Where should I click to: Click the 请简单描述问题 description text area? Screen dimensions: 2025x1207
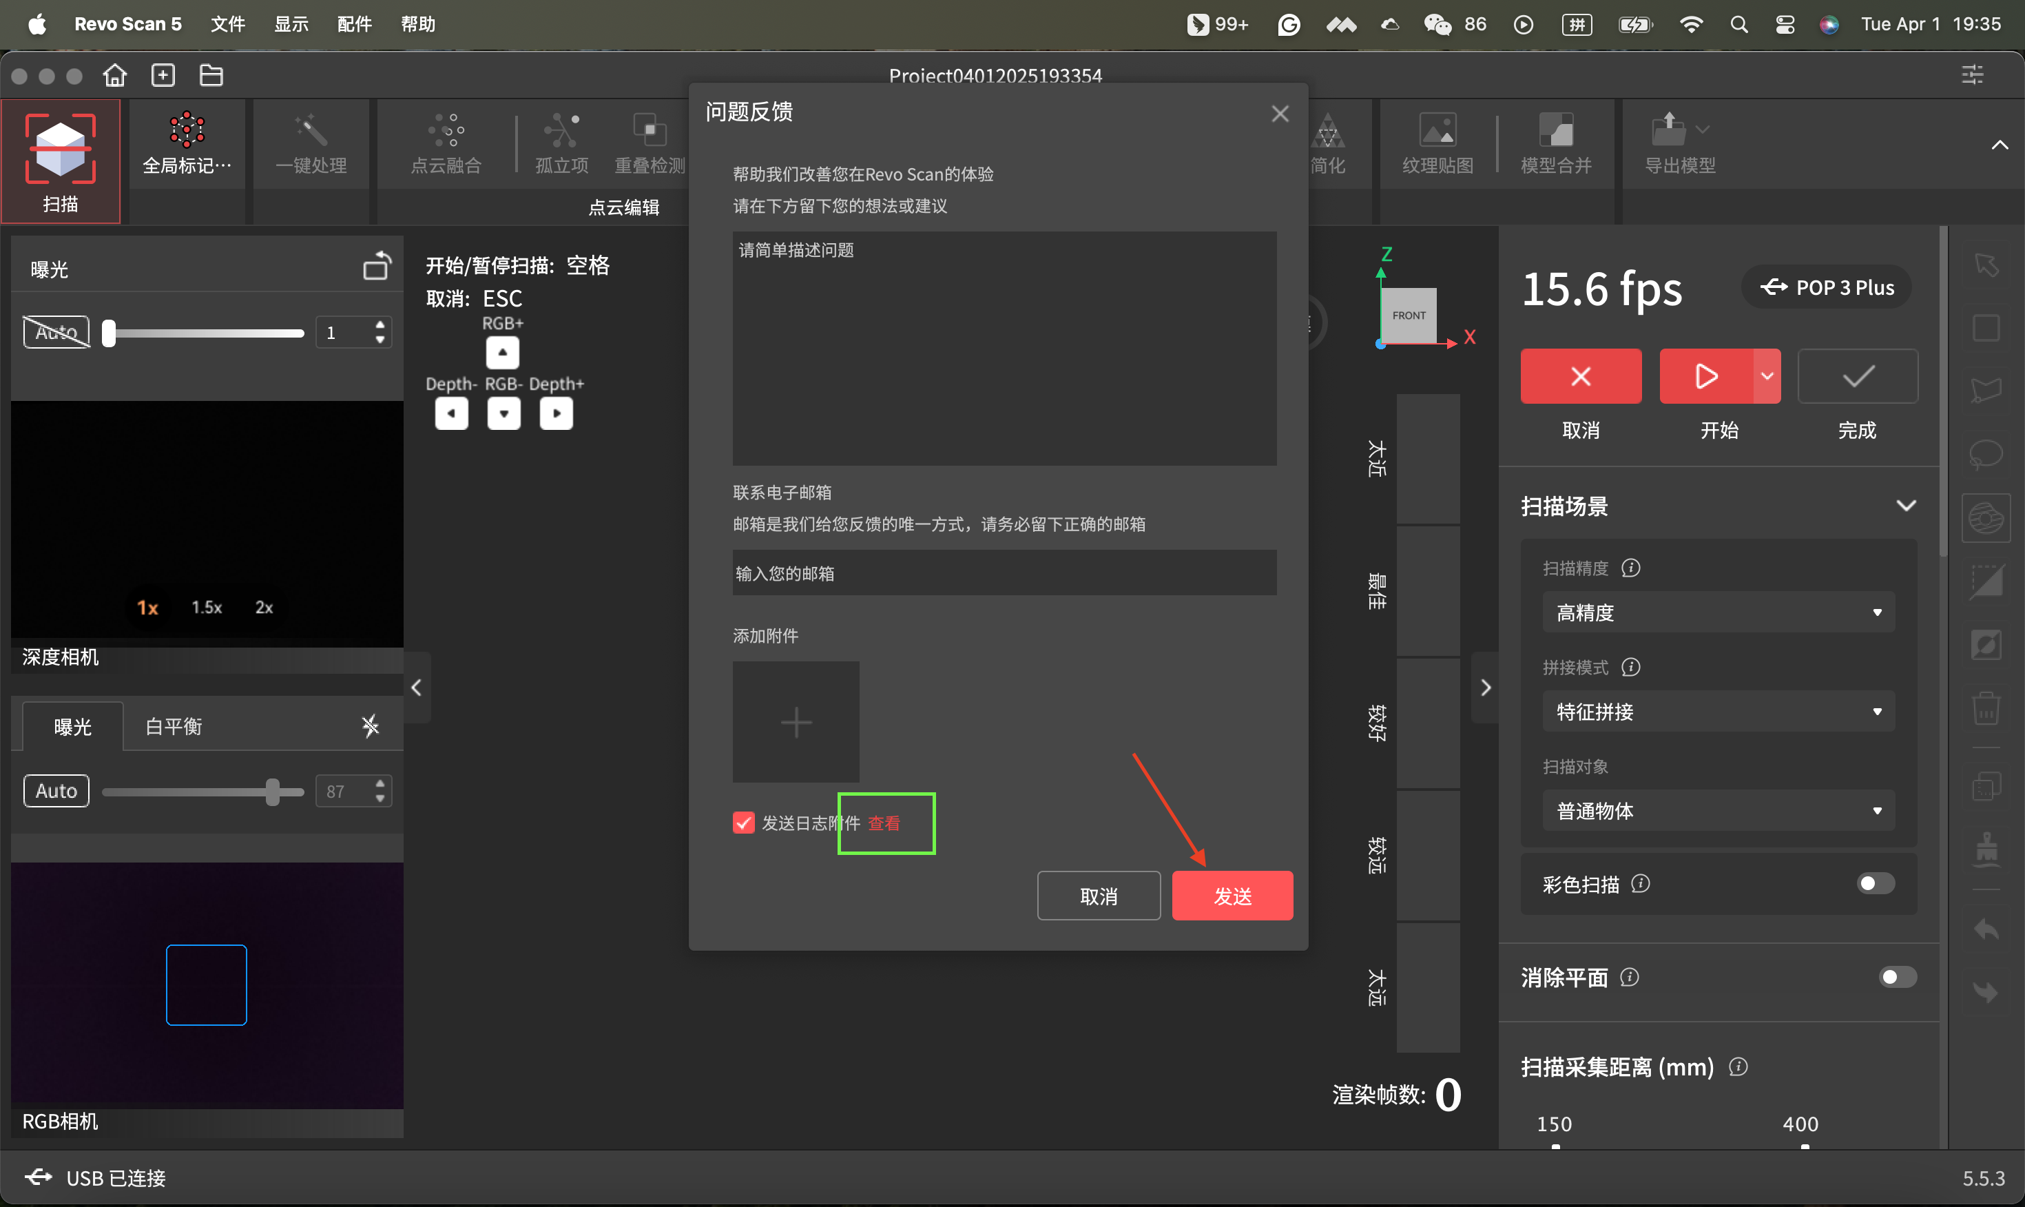tap(1004, 347)
